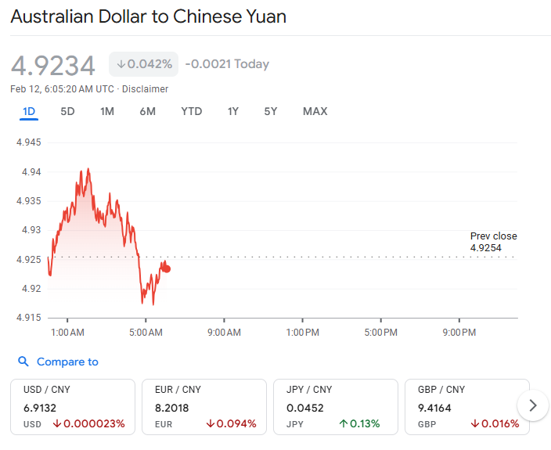
Task: View the 5Y chart range
Action: pos(270,111)
